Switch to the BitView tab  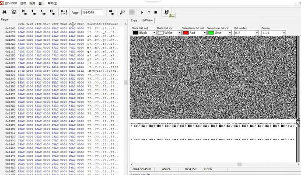coord(147,20)
